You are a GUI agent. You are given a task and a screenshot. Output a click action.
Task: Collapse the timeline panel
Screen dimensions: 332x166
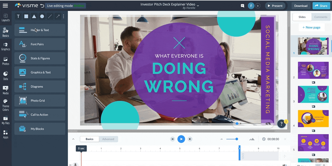click(73, 139)
